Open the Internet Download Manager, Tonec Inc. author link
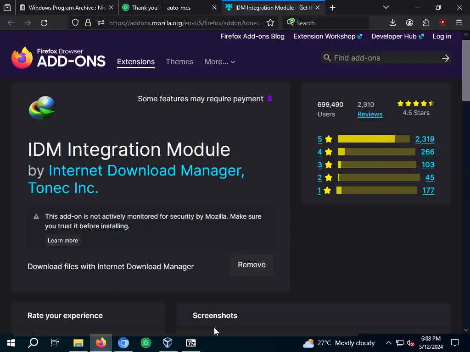 [136, 179]
